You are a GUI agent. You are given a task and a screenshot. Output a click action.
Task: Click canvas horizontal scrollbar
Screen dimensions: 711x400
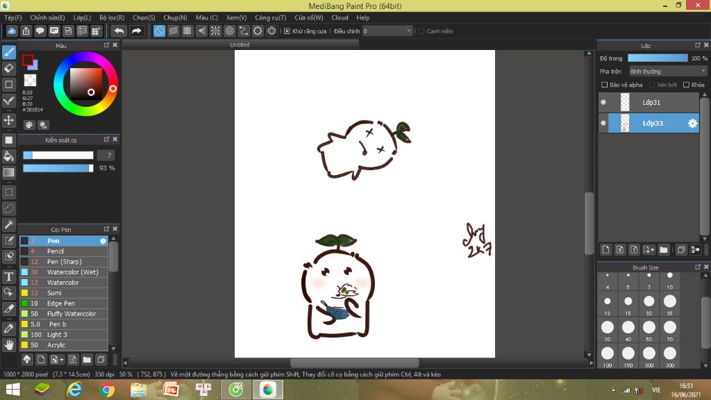pos(355,362)
